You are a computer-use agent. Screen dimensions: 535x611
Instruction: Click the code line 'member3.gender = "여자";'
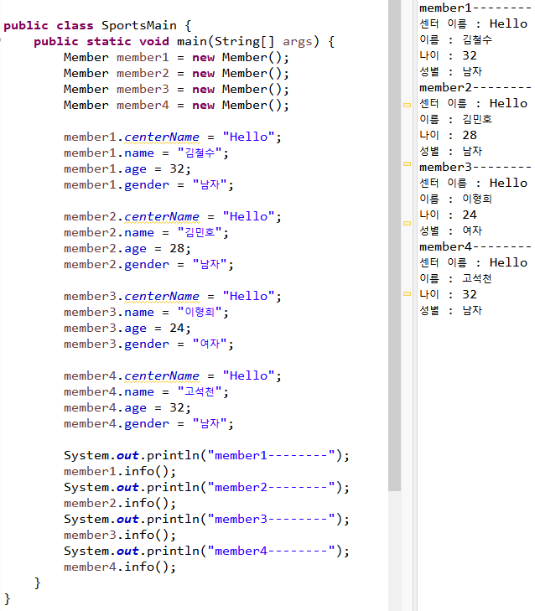(x=148, y=344)
